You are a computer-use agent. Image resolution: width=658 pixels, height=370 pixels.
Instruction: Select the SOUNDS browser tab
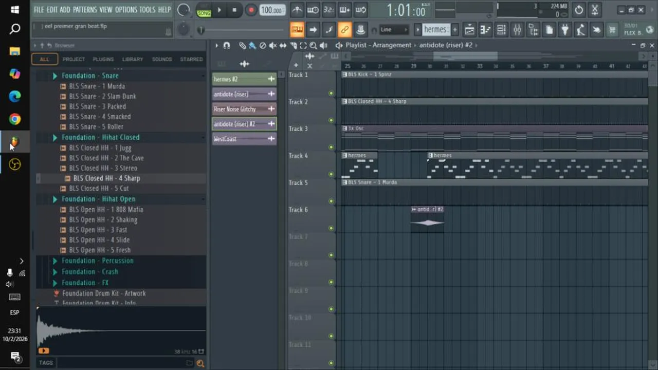162,59
